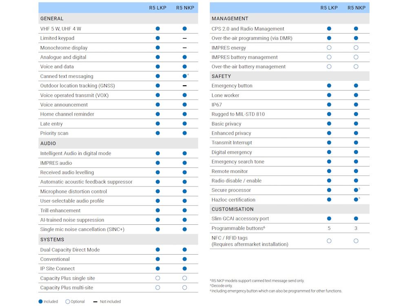The height and width of the screenshot is (306, 408).
Task: Click the R5 NKP dot for Canned text messaging
Action: coord(184,76)
